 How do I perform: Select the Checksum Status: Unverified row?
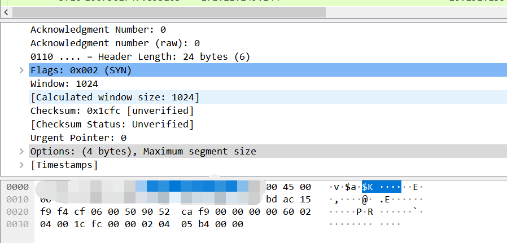112,125
